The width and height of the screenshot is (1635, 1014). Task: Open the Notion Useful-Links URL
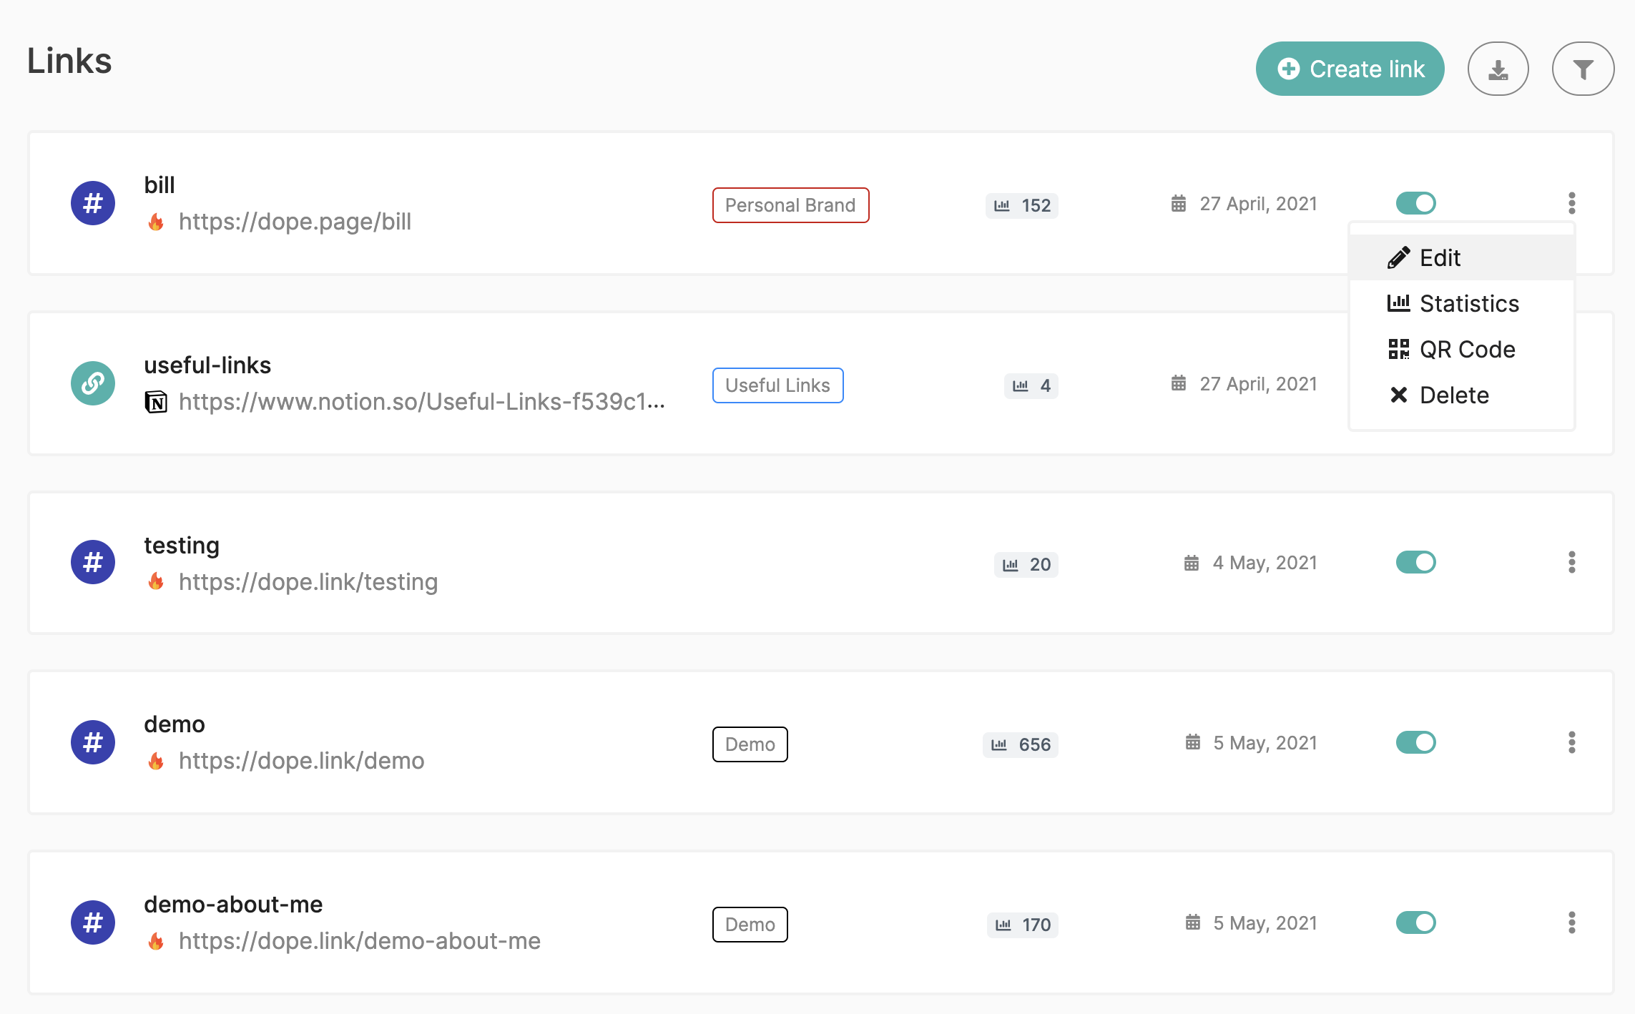tap(422, 402)
